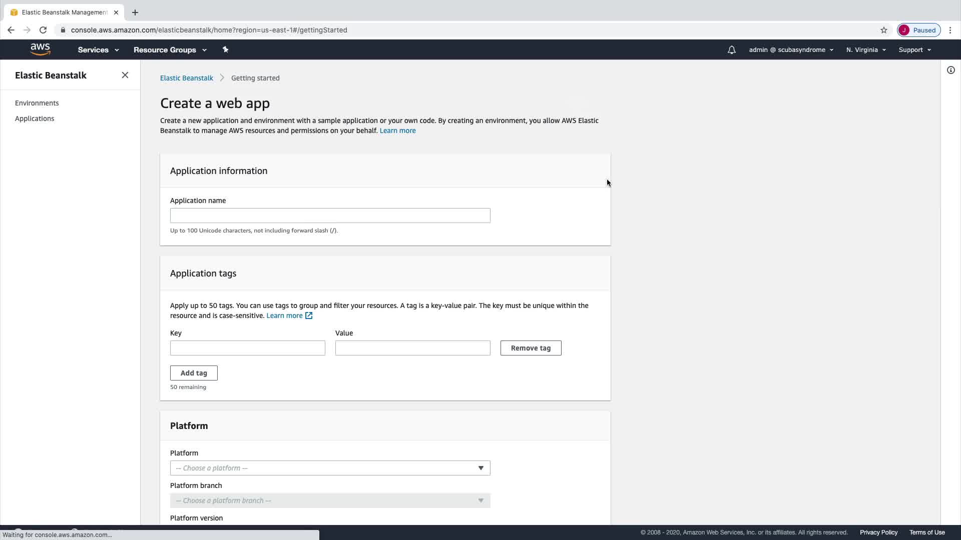Screen dimensions: 961x540
Task: Reload the page in browser
Action: coord(43,30)
